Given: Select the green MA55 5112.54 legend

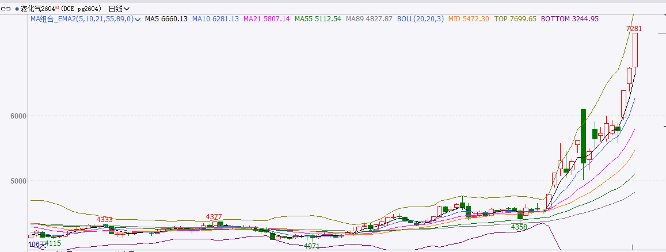Looking at the screenshot, I should 318,19.
